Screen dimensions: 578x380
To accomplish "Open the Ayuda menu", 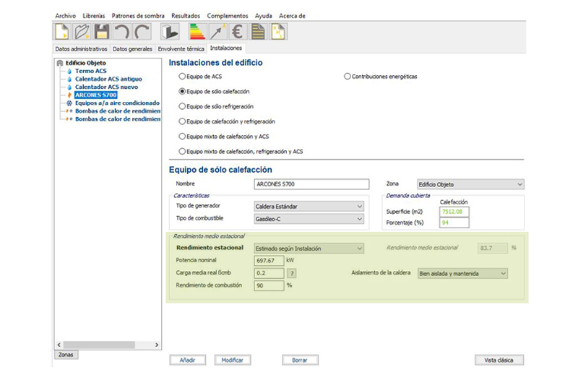I will tap(264, 16).
